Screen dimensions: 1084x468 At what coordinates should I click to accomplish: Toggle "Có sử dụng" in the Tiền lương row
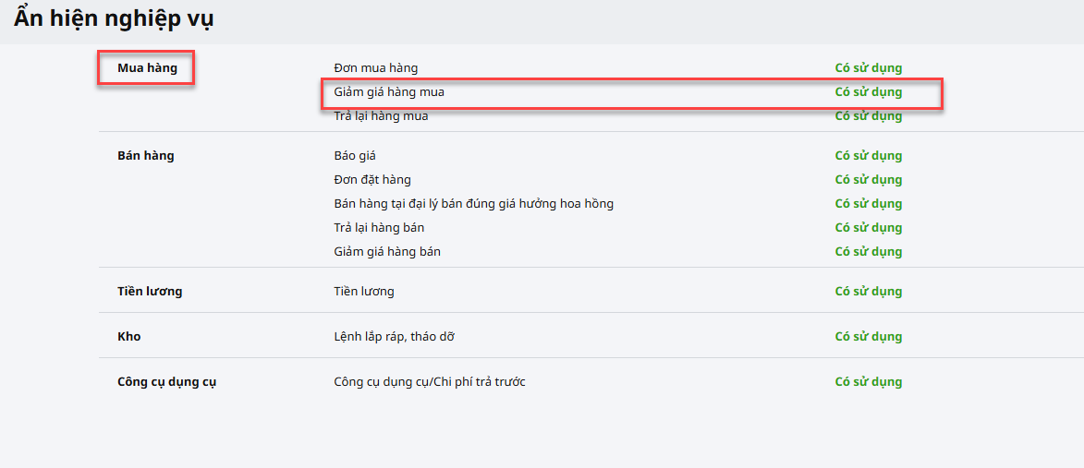coord(868,292)
